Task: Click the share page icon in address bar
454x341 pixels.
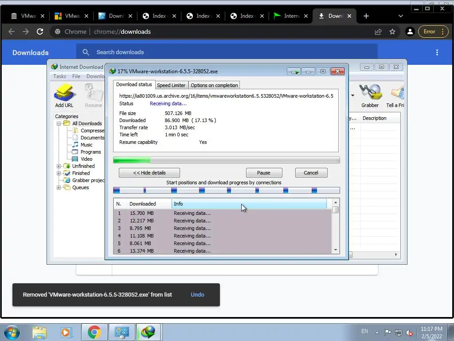Action: coord(378,32)
